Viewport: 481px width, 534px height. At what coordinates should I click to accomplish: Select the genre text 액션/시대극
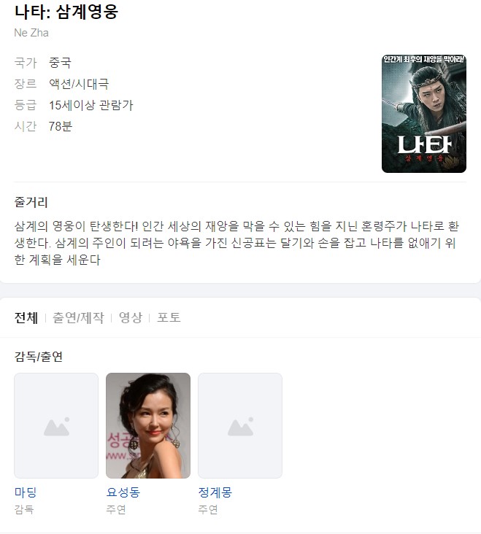(x=79, y=84)
